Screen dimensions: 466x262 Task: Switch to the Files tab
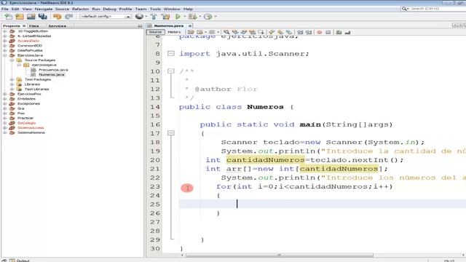(34, 26)
